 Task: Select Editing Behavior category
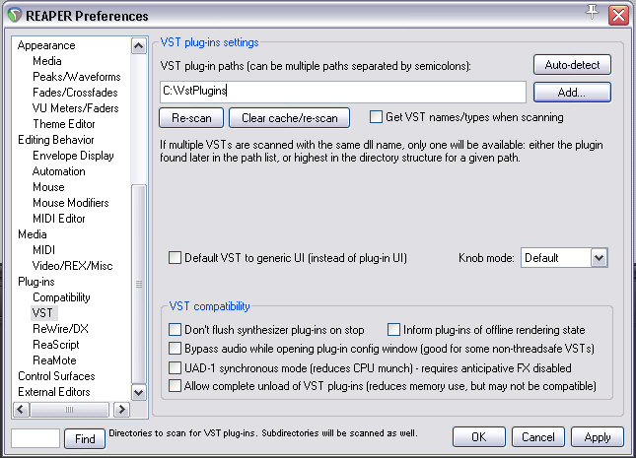pyautogui.click(x=56, y=140)
